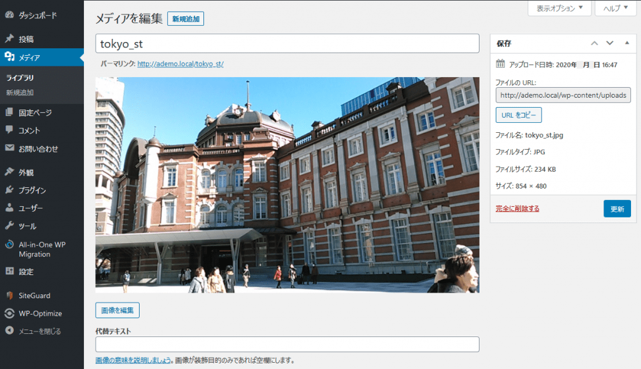This screenshot has height=369, width=641.
Task: Select the メディア menu item
Action: 42,57
